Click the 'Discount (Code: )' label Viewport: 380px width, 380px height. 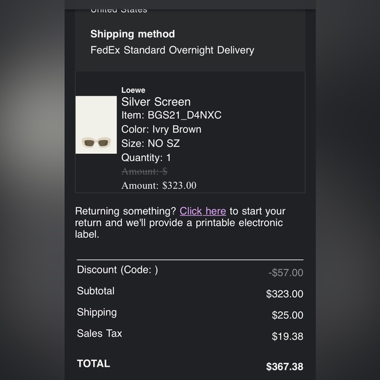coord(117,270)
